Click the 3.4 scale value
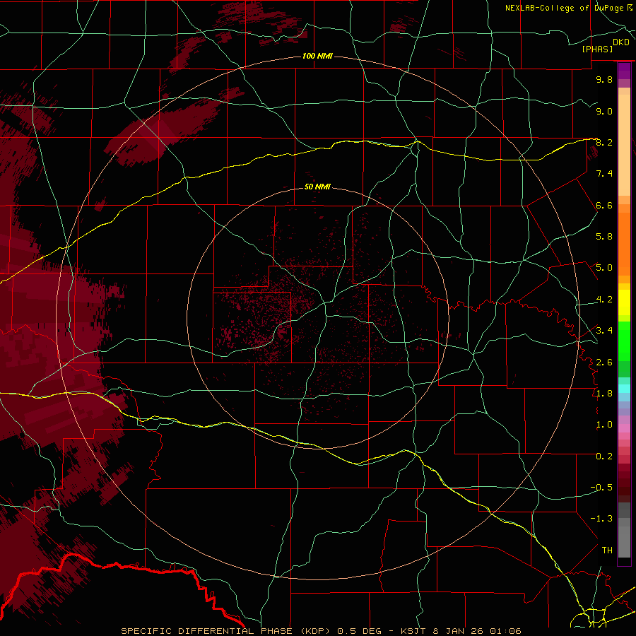Screen dimensions: 636x636 pos(604,331)
